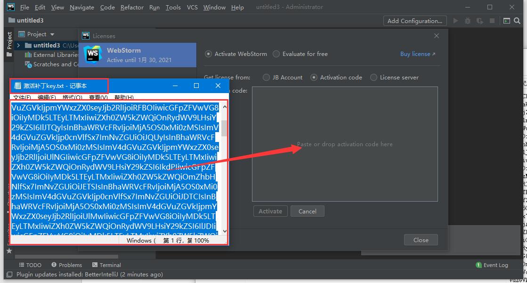This screenshot has width=527, height=283.
Task: Click the WebStorm logo in title bar
Action: coord(11,7)
